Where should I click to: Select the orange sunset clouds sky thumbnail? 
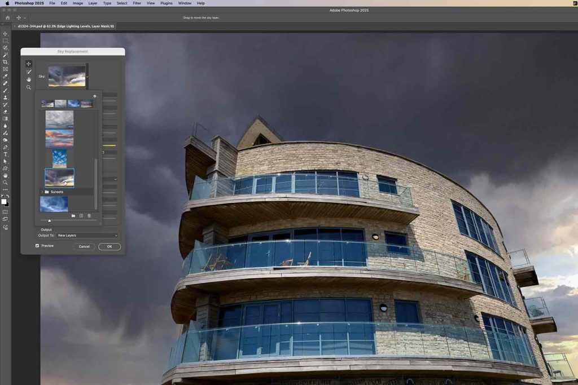59,139
